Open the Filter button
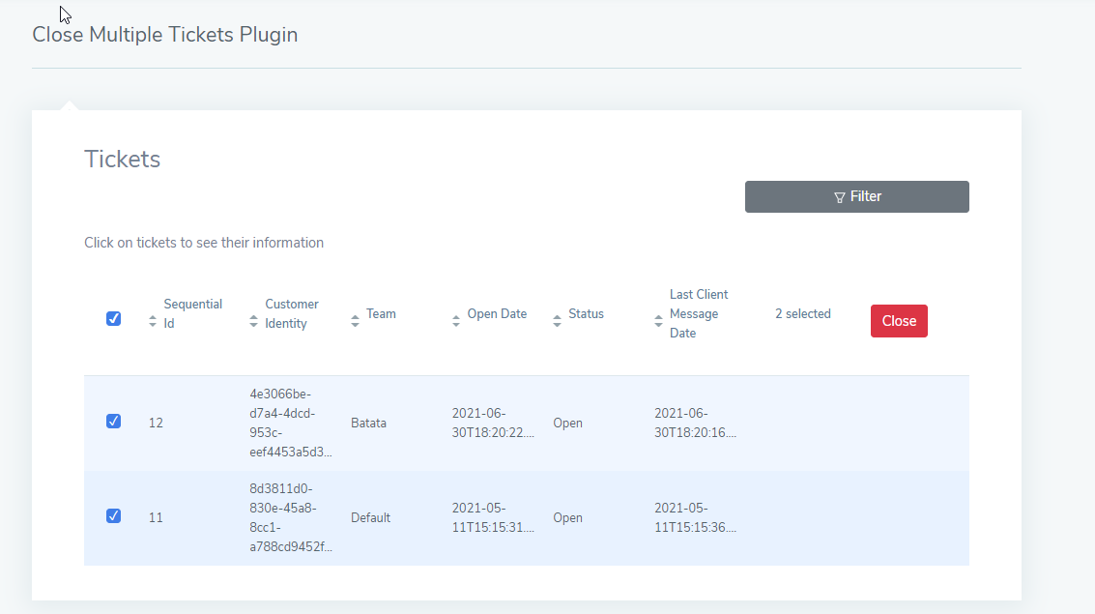 857,197
